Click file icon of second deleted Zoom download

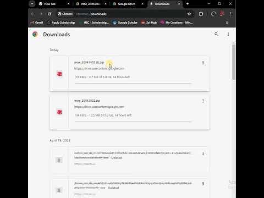tap(59, 190)
